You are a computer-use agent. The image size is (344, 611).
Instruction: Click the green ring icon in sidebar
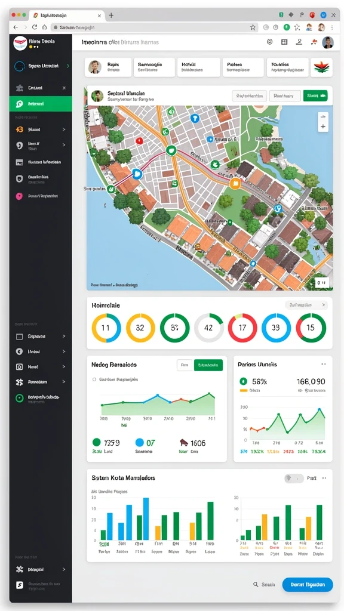coord(19,398)
